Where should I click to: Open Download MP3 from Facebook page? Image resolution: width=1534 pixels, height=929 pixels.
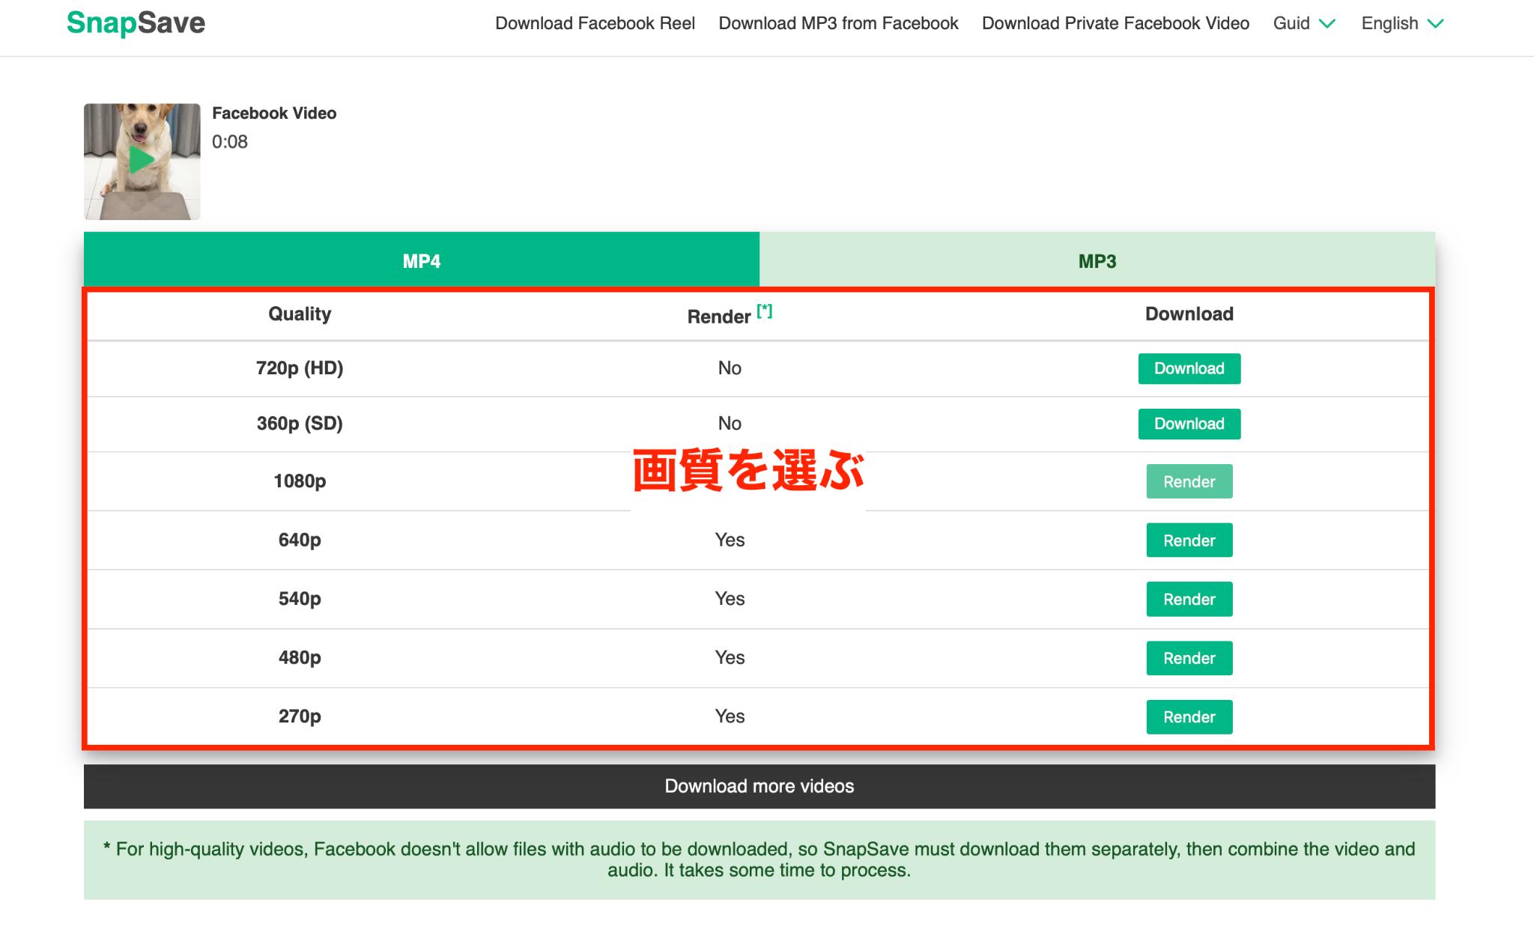click(838, 23)
